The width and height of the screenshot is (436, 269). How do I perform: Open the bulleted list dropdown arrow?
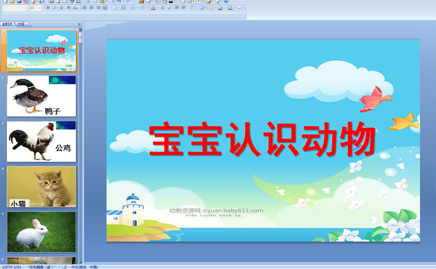pyautogui.click(x=146, y=8)
